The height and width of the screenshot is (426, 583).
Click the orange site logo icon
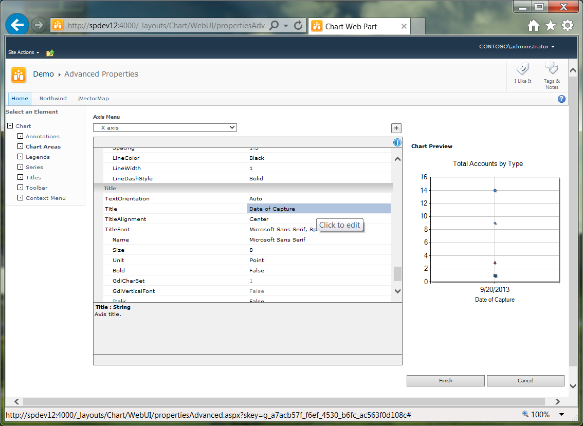point(19,75)
